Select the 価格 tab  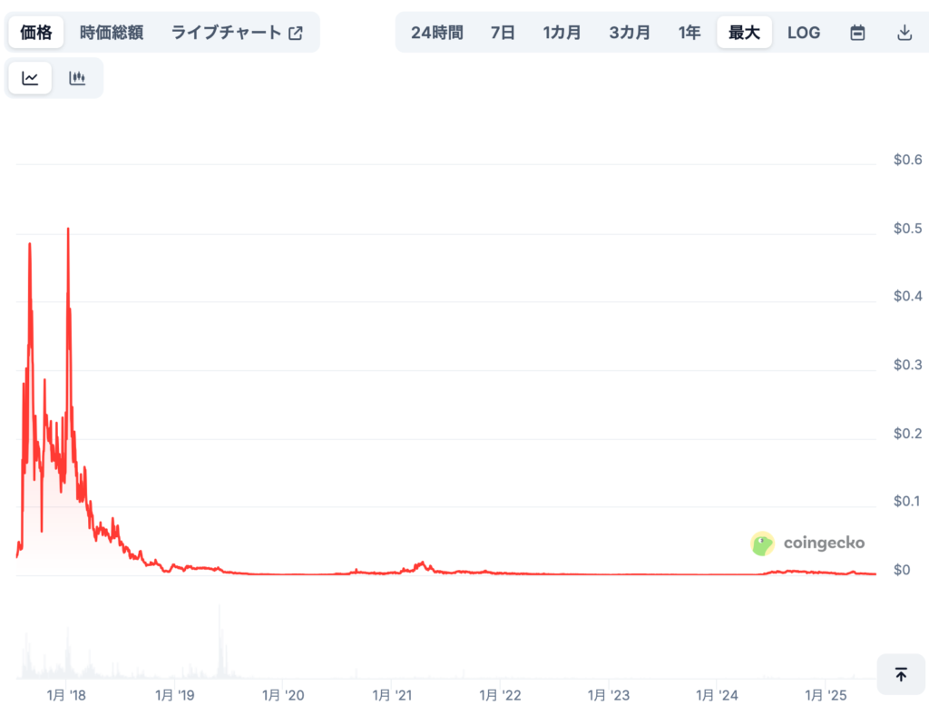pos(36,33)
